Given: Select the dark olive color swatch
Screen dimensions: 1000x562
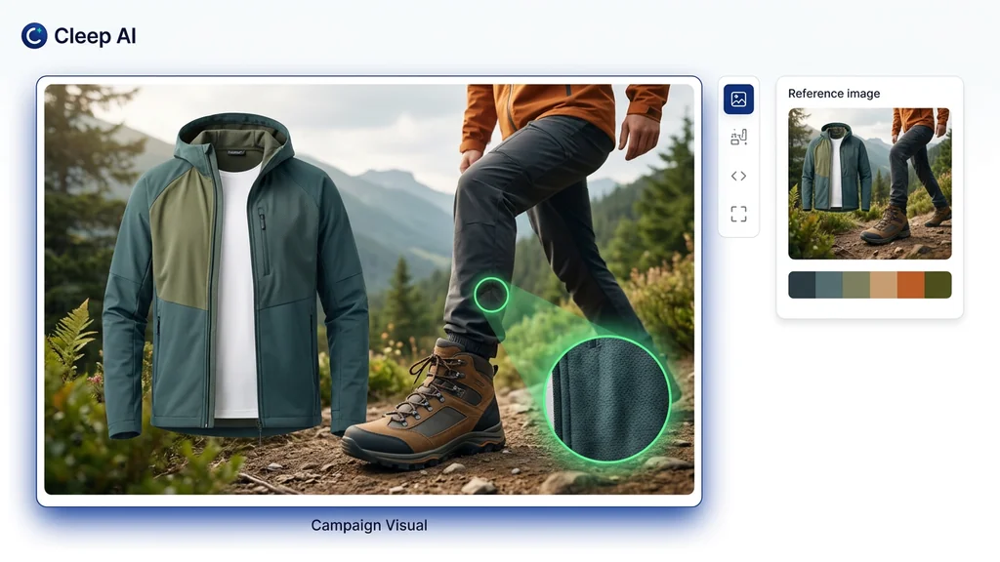Looking at the screenshot, I should coord(938,285).
